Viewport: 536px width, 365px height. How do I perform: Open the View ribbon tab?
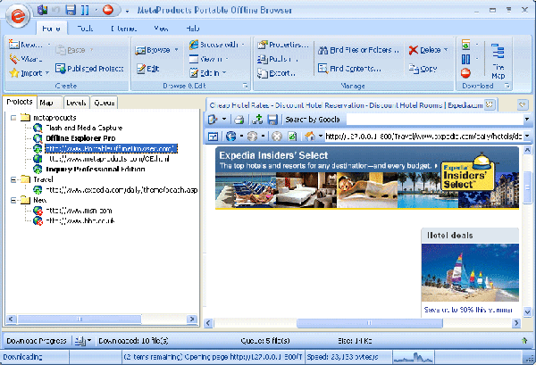point(162,28)
